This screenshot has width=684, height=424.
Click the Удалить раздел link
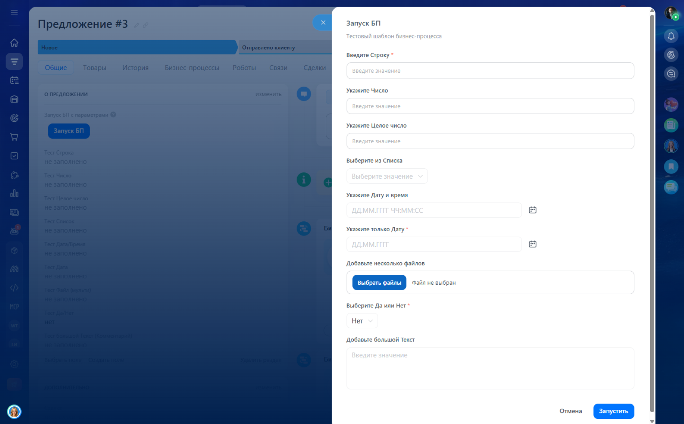pyautogui.click(x=261, y=360)
